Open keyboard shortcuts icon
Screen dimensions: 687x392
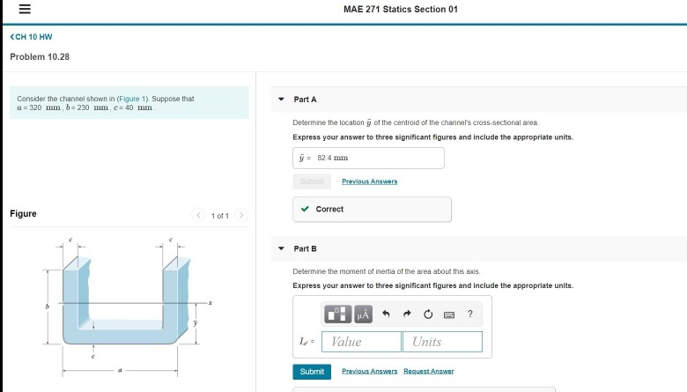(449, 314)
